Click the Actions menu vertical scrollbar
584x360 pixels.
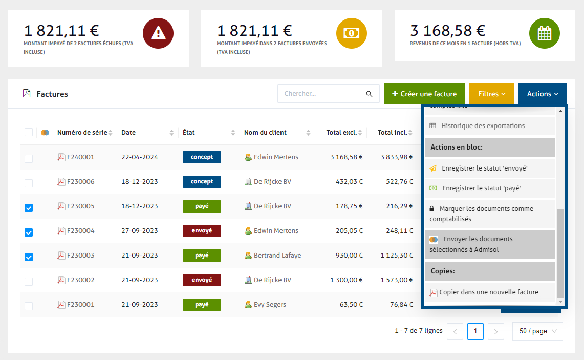pyautogui.click(x=560, y=252)
